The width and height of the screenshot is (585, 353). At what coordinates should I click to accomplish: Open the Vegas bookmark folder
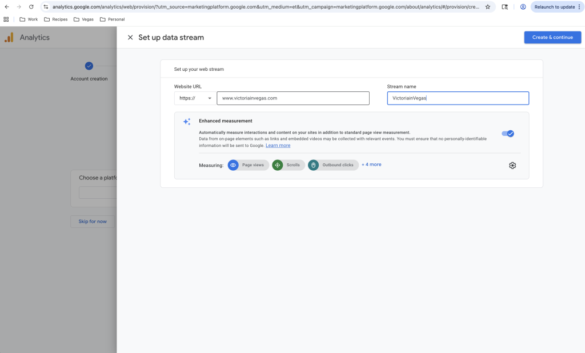tap(83, 19)
